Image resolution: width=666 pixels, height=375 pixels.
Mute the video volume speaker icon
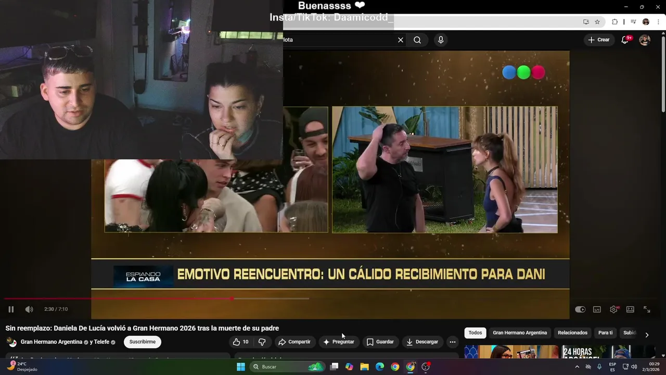29,309
